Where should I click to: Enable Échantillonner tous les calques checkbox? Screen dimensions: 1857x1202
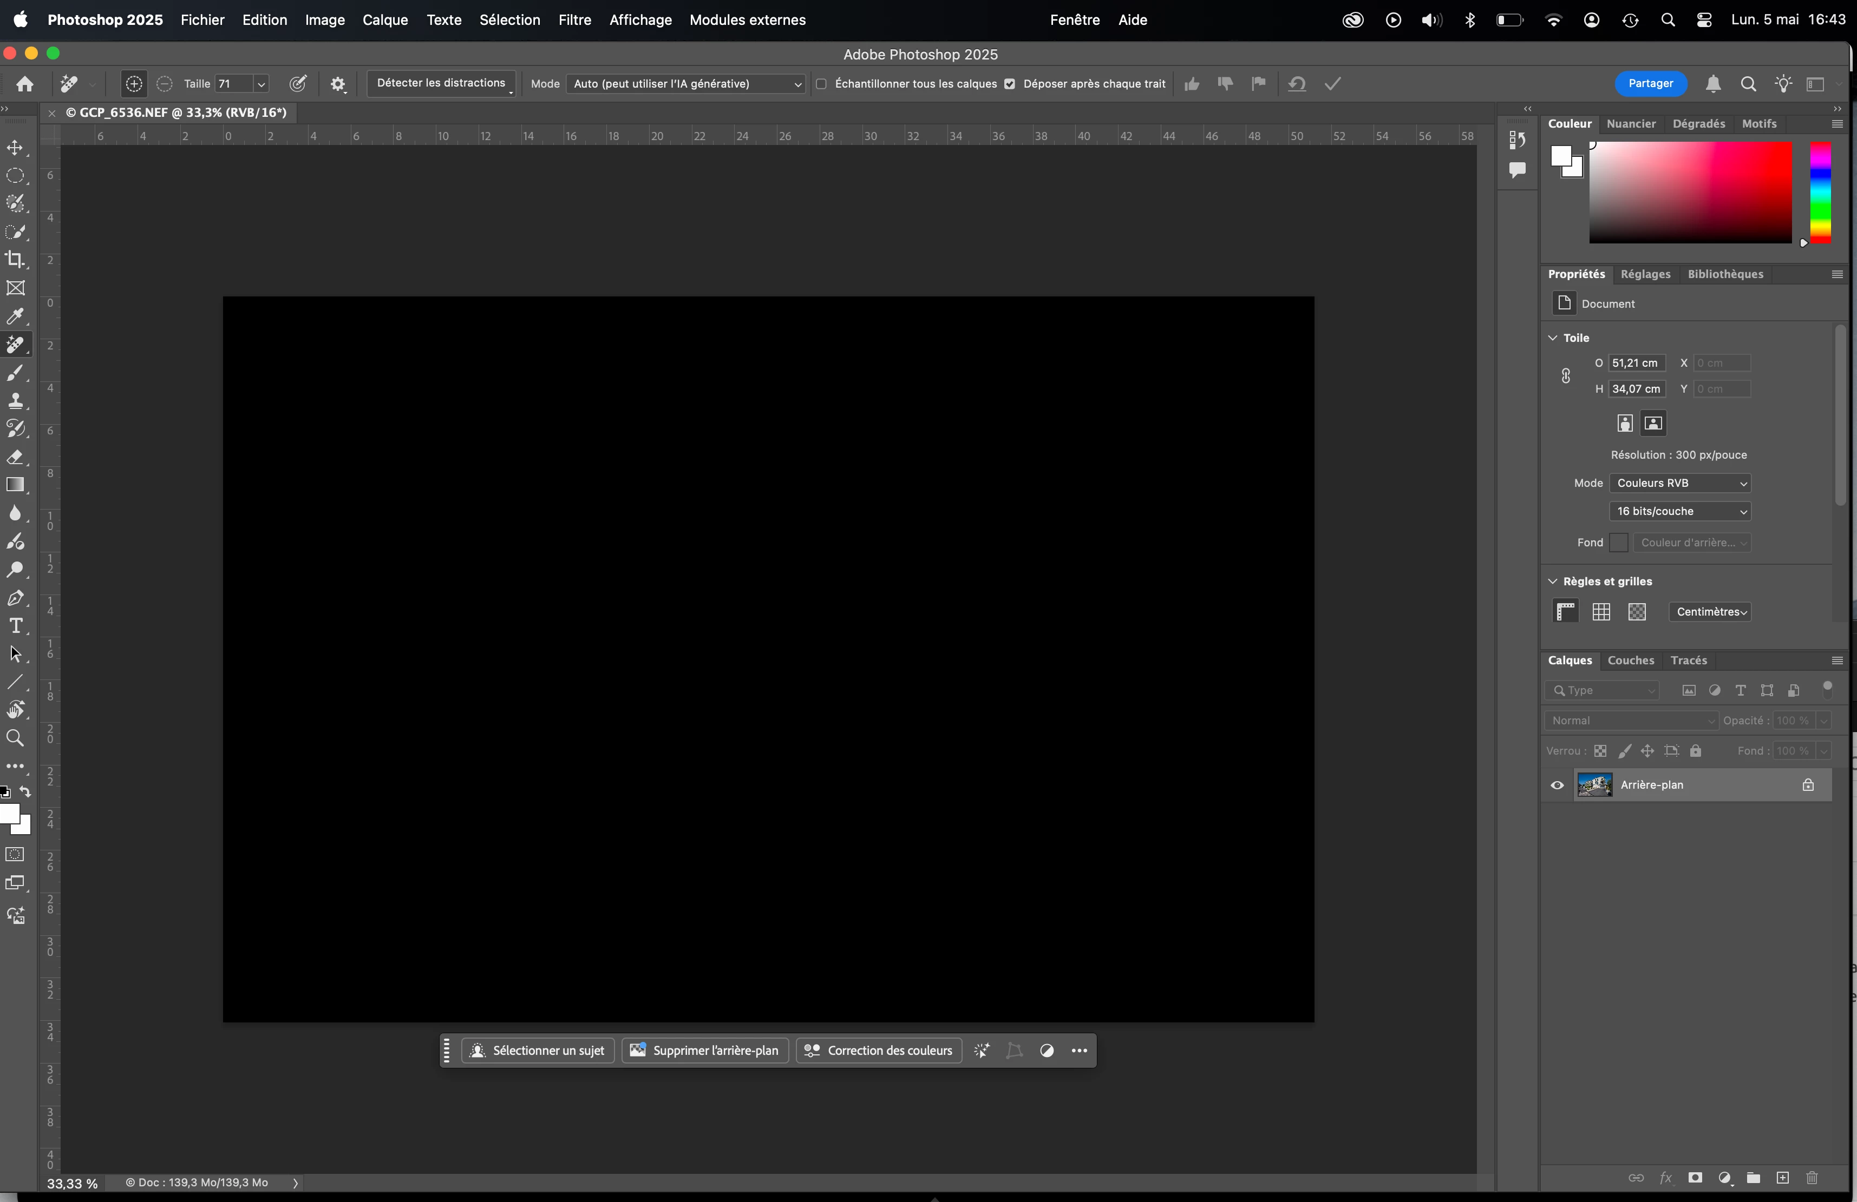pos(821,84)
